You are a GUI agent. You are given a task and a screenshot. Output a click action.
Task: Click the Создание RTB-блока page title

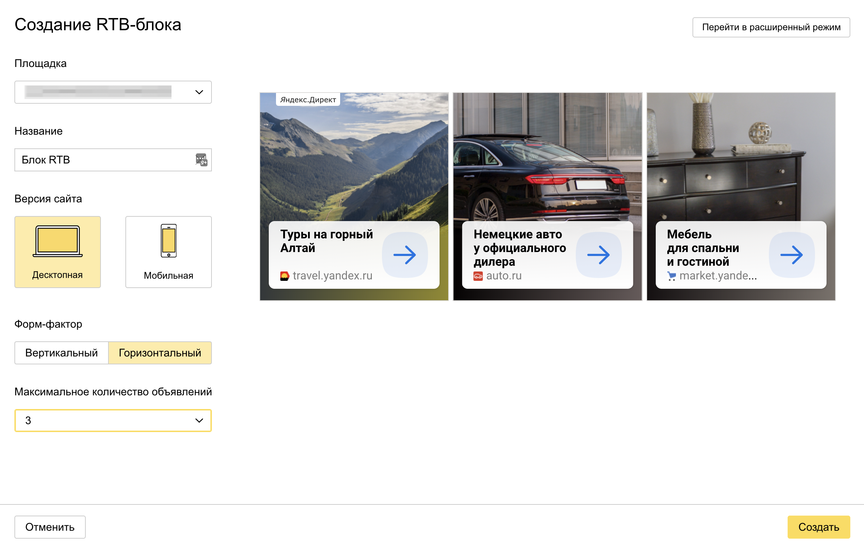pos(98,25)
